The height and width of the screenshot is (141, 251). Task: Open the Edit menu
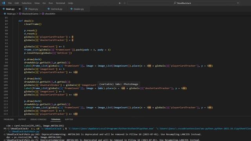tap(16, 3)
